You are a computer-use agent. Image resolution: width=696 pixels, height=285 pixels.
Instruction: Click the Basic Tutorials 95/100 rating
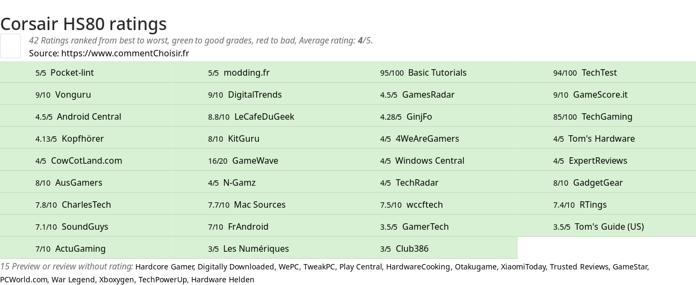click(431, 72)
